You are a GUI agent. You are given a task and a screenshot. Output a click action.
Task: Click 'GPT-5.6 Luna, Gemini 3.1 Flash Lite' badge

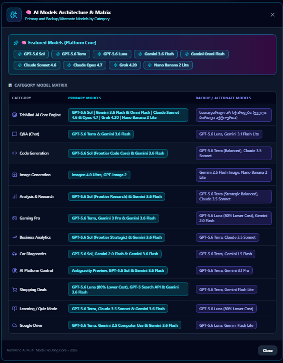229,134
